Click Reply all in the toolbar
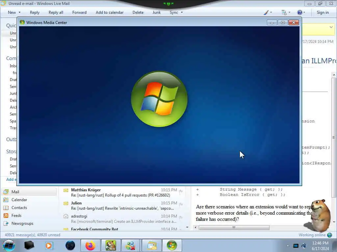Screen dimensions: 337x252 click(x=56, y=12)
